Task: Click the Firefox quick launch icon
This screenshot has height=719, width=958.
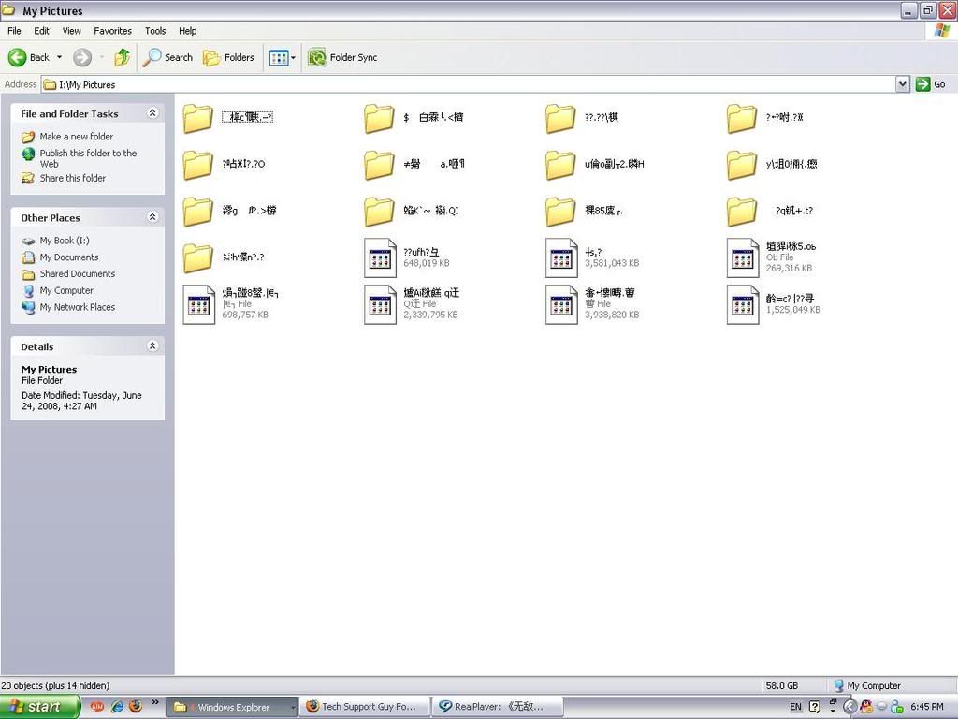Action: click(x=136, y=707)
